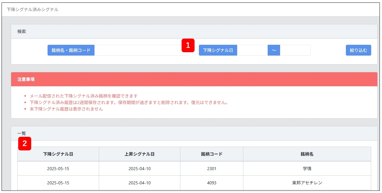The width and height of the screenshot is (382, 193).
Task: Select the 学情 stock name cell
Action: (x=307, y=169)
